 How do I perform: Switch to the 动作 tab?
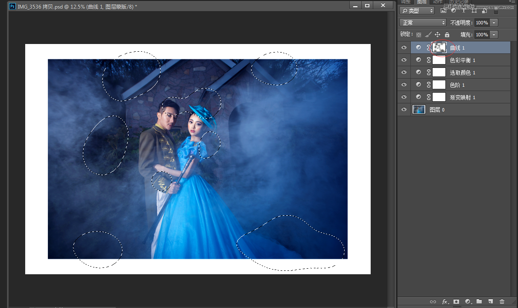(438, 2)
